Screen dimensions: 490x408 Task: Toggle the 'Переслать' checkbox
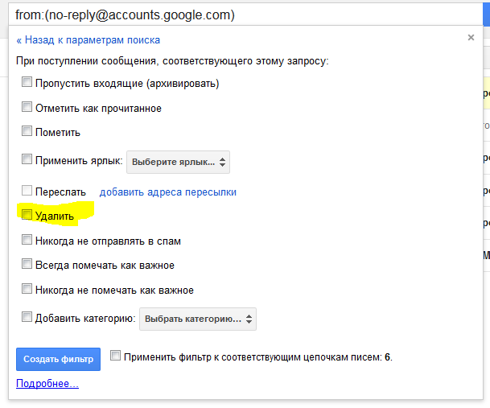[x=27, y=192]
